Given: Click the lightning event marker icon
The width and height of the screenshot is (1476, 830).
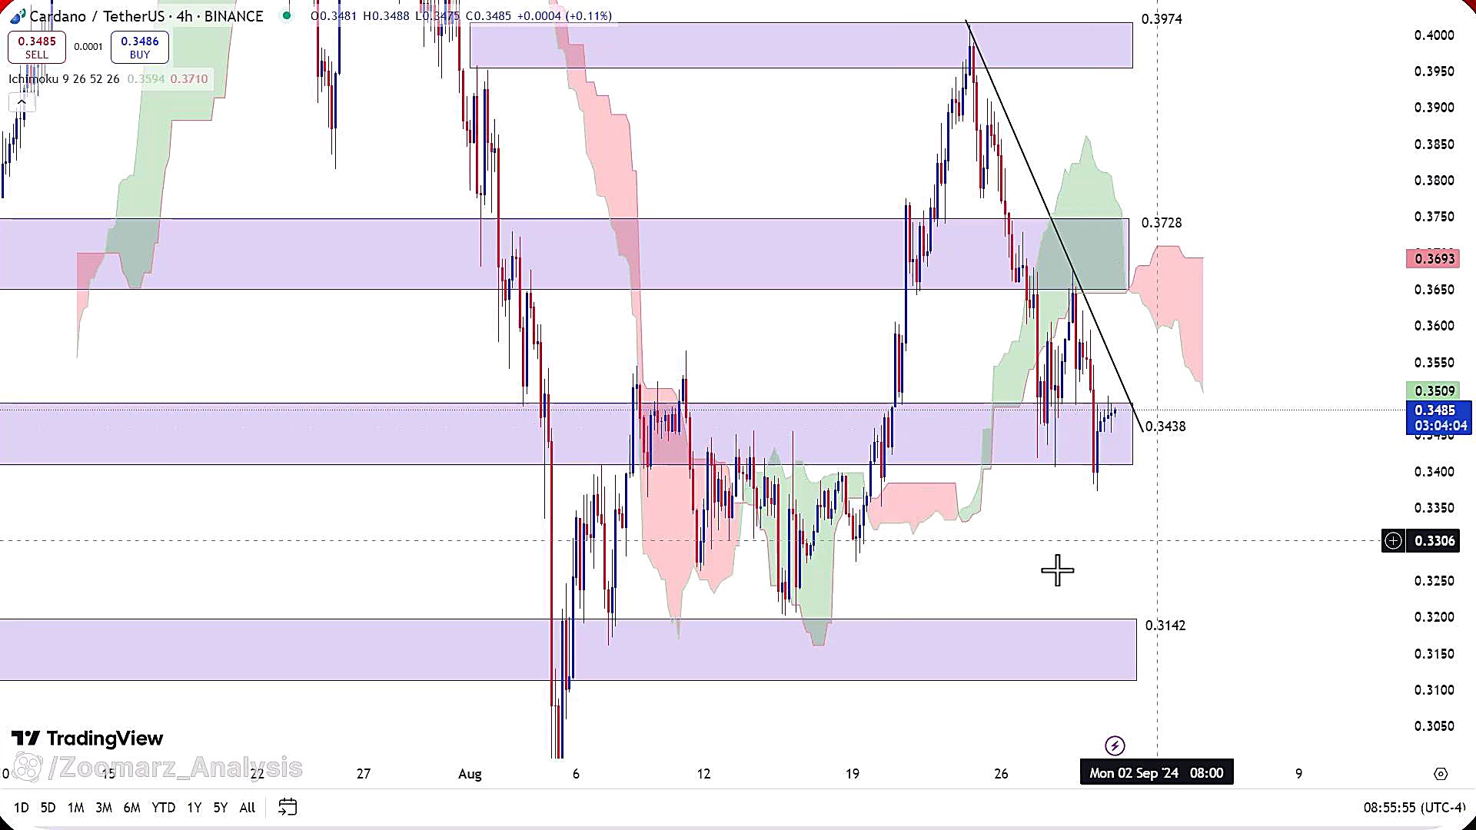Looking at the screenshot, I should [x=1115, y=745].
